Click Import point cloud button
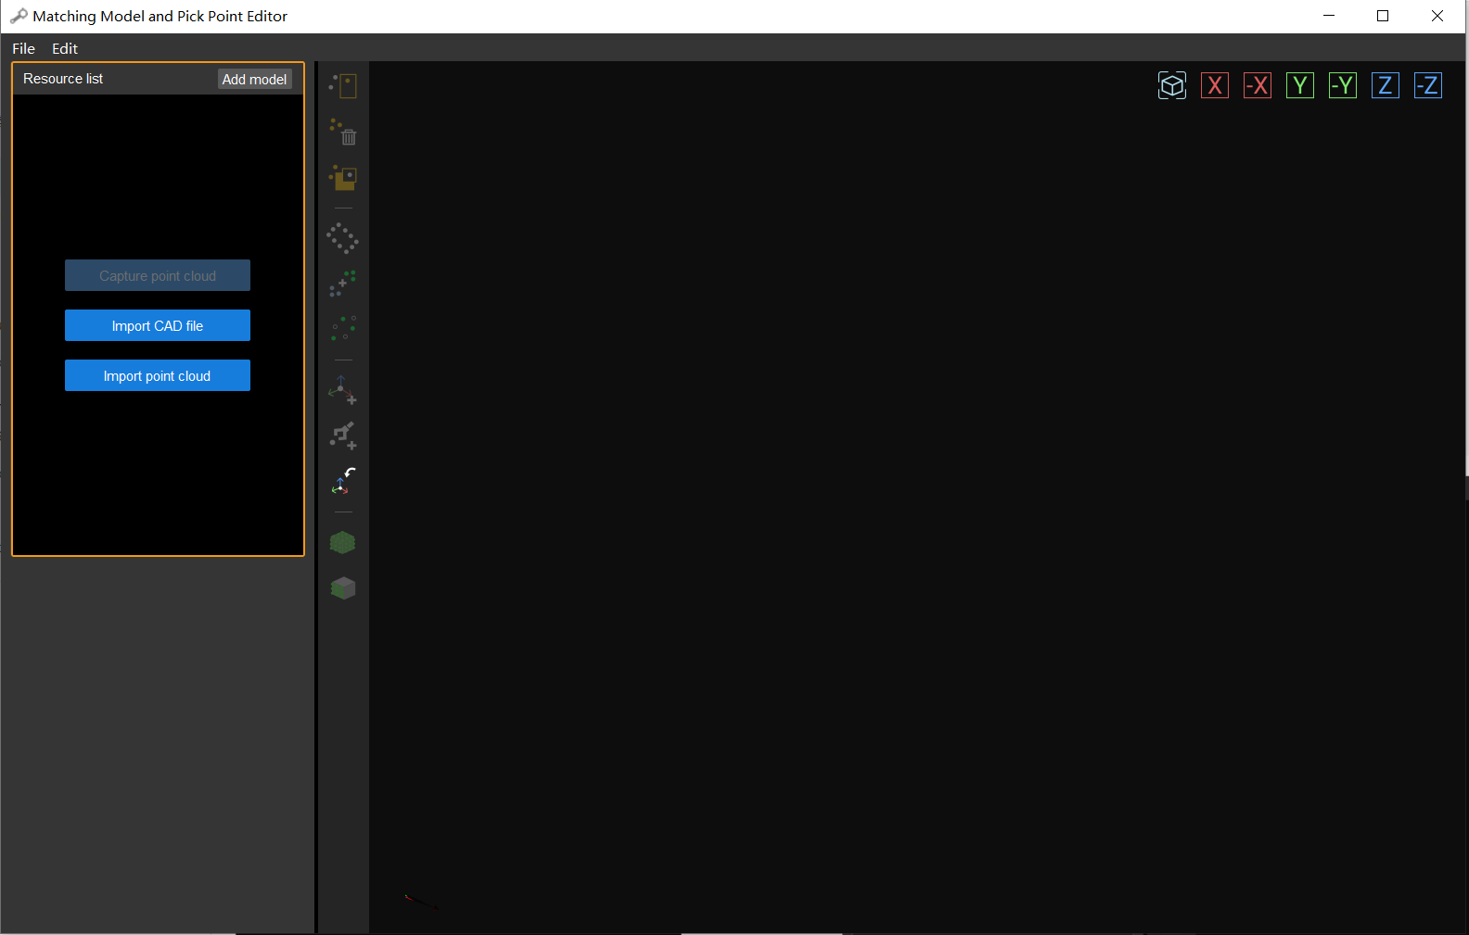The image size is (1469, 935). [x=158, y=375]
